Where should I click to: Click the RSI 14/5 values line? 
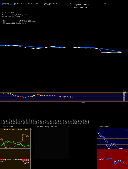pos(15,15)
